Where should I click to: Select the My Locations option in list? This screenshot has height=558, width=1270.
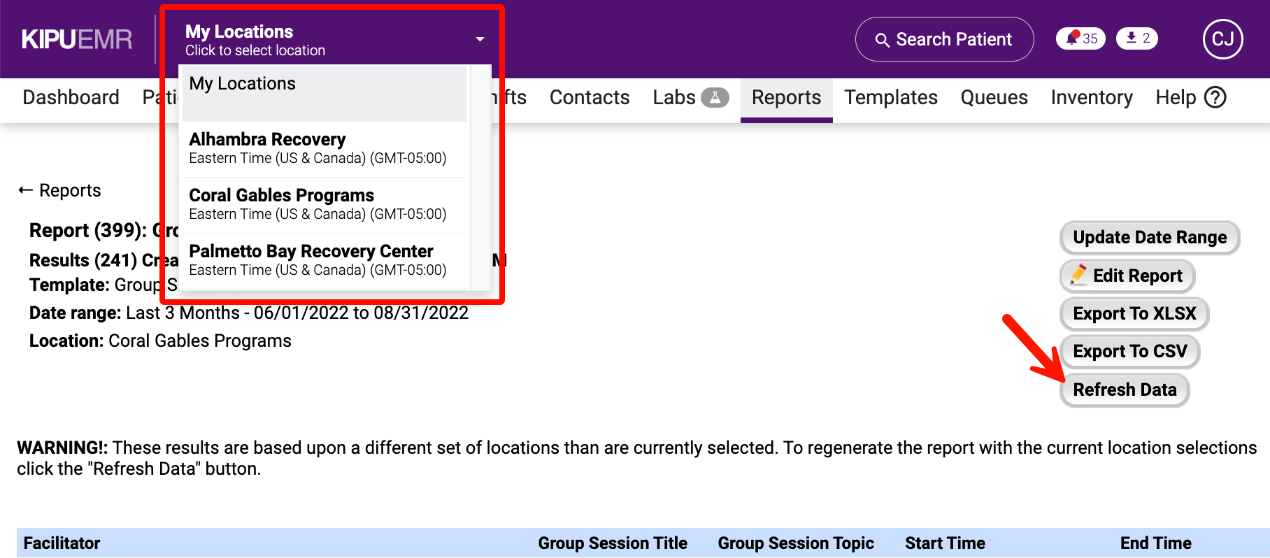click(x=322, y=92)
